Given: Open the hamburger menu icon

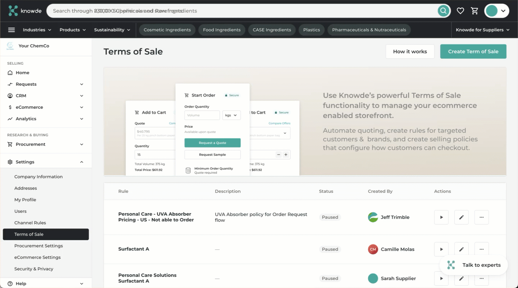Looking at the screenshot, I should (12, 30).
